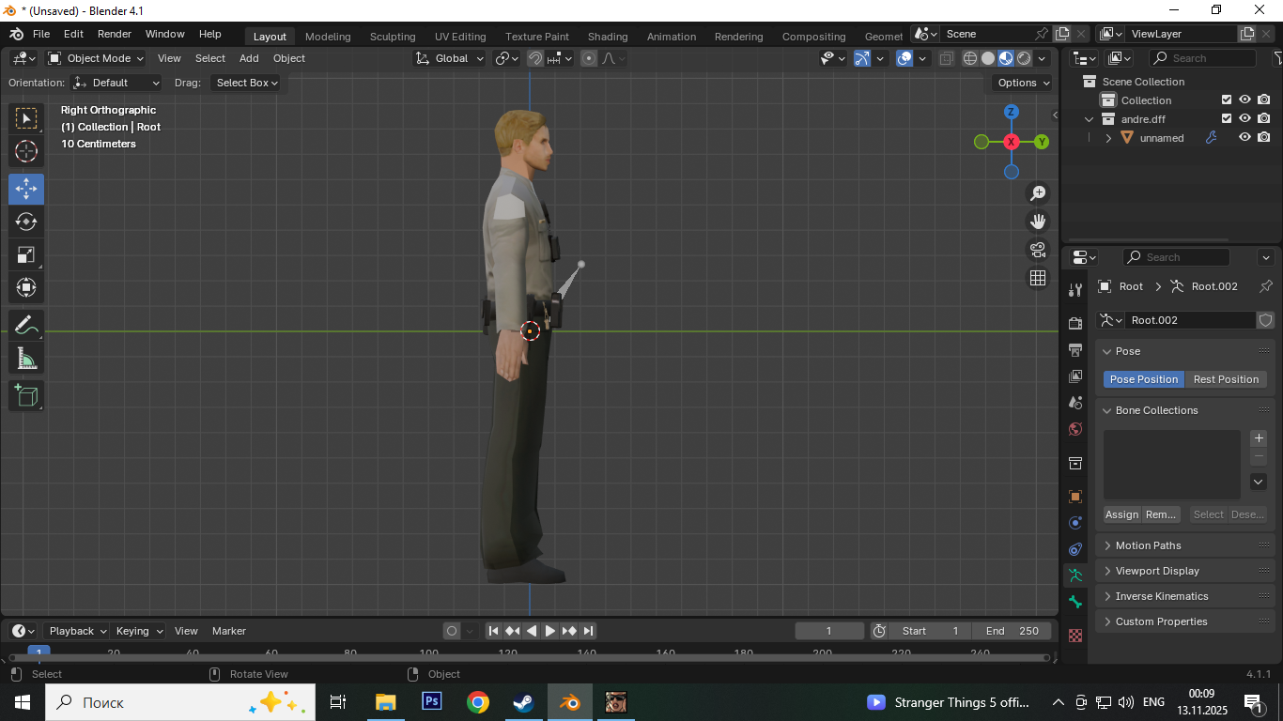The image size is (1283, 721).
Task: Open Photoshop from the Windows taskbar
Action: 432,702
